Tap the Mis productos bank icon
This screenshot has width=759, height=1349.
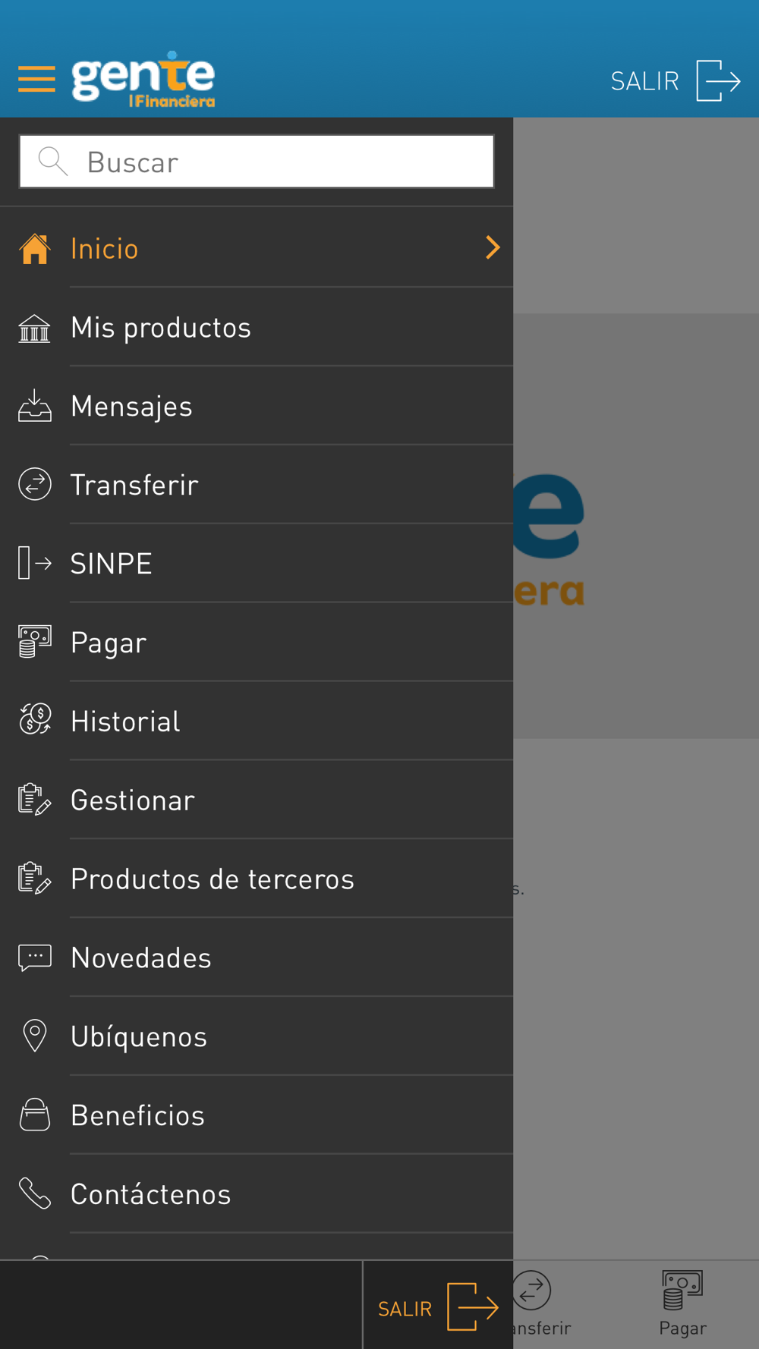[35, 328]
